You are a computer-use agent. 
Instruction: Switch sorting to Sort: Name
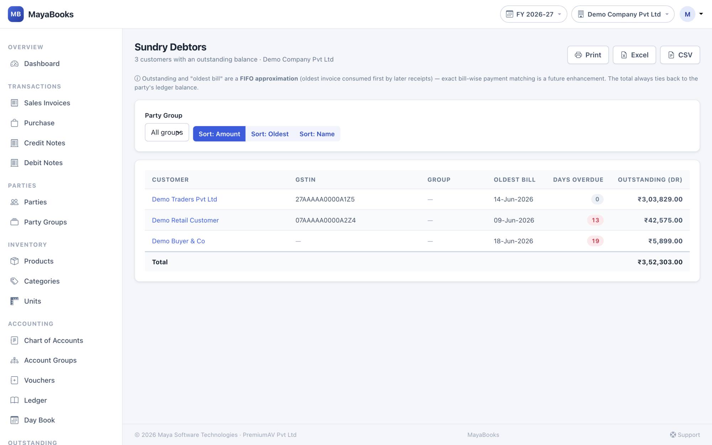(317, 134)
